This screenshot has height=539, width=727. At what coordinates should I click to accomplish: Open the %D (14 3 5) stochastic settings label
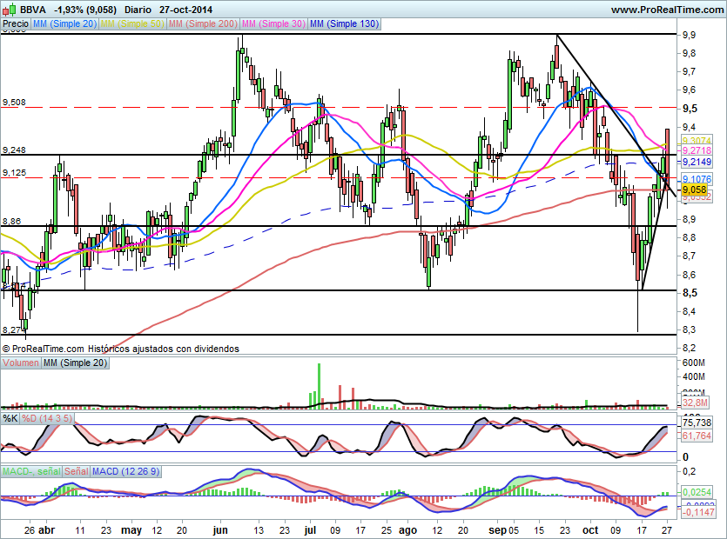[x=44, y=417]
